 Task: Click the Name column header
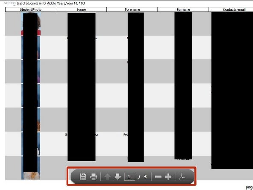[x=82, y=9]
